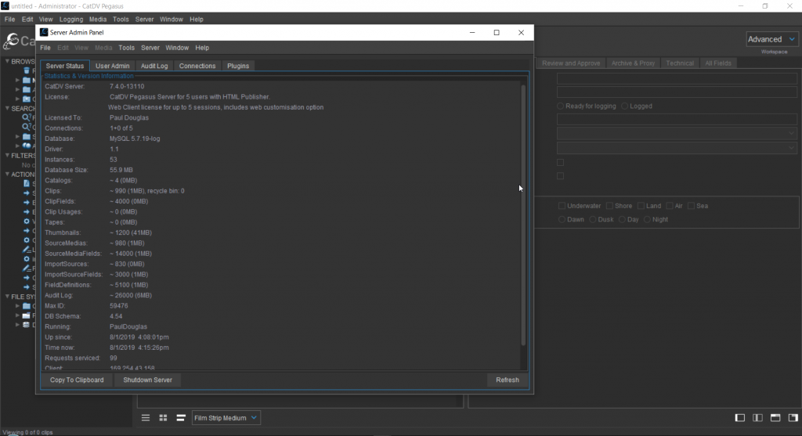802x436 pixels.
Task: Click the Max ID value 59476
Action: (x=119, y=305)
